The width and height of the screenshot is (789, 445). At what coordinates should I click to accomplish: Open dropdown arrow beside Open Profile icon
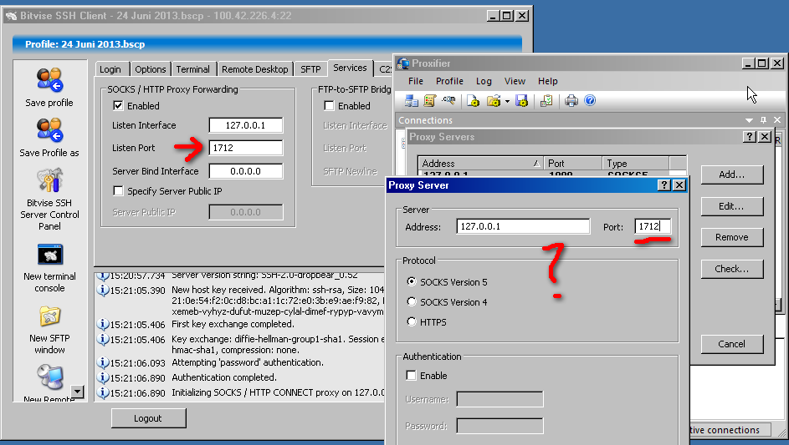pos(507,102)
